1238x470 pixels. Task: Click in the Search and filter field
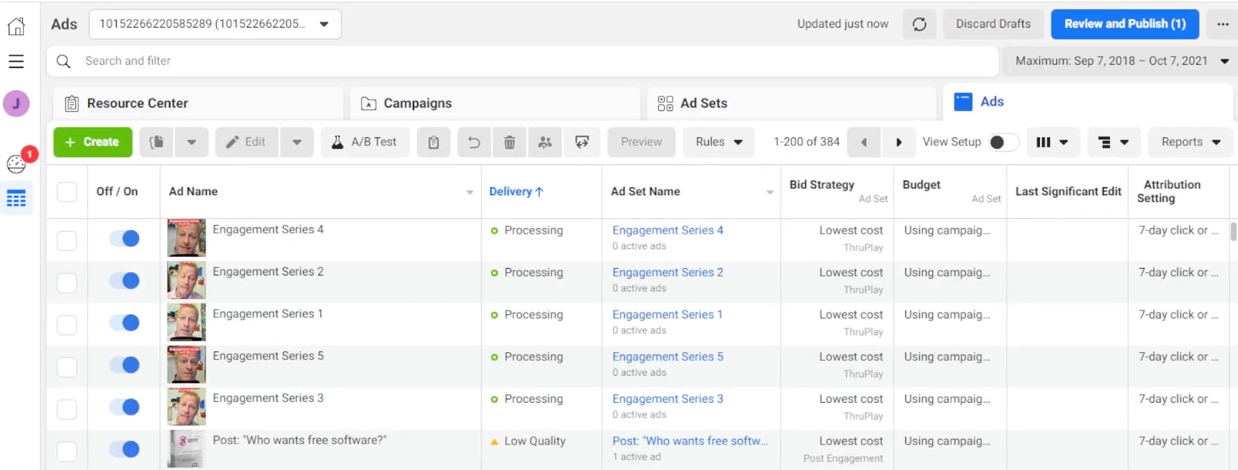point(522,61)
